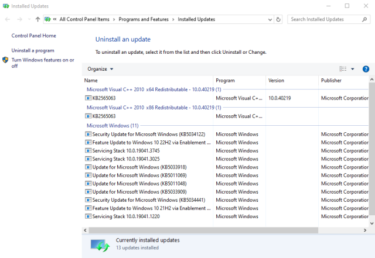Open the view options dropdown arrow

click(353, 69)
